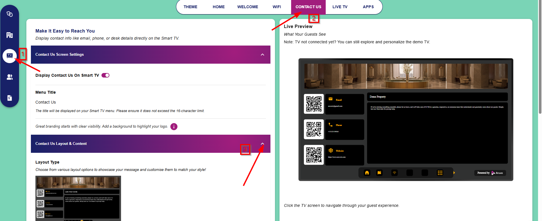
Task: Click the email address text in preview
Action: coord(335,106)
